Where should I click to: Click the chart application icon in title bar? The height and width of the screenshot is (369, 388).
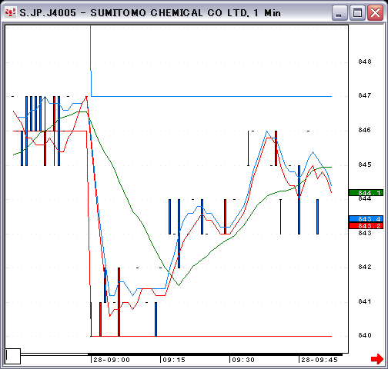[11, 12]
